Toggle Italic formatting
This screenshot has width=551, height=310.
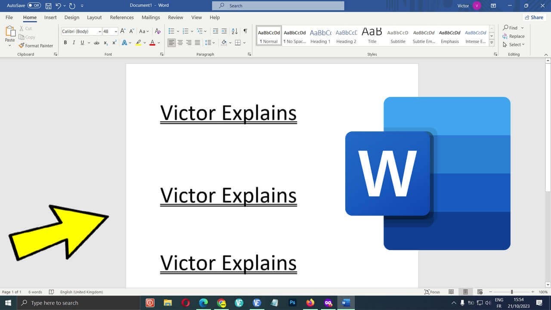coord(74,43)
